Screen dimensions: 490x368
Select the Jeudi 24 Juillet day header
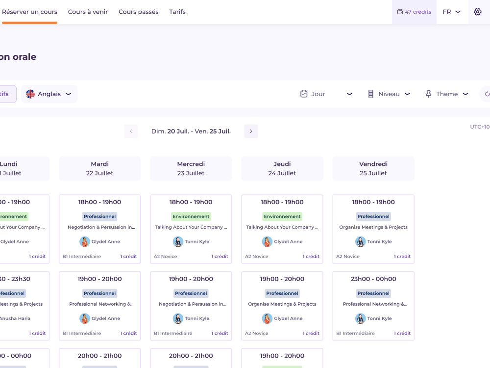pyautogui.click(x=282, y=168)
